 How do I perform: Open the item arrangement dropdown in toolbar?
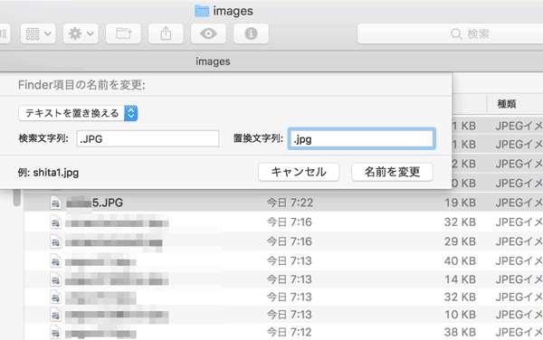38,33
